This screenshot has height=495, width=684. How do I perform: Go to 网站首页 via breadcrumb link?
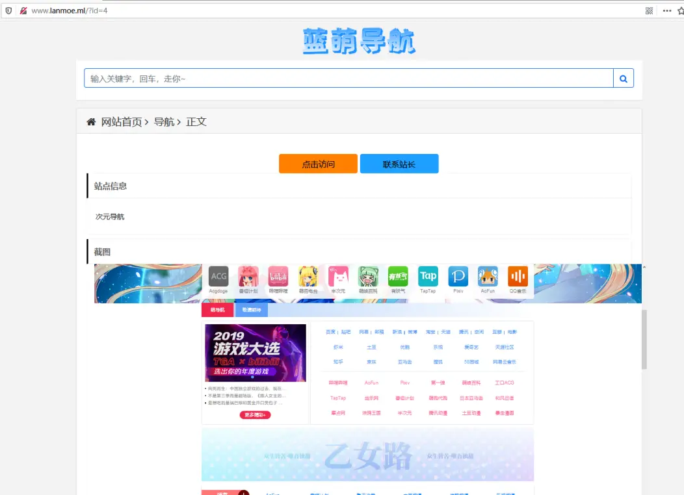121,122
